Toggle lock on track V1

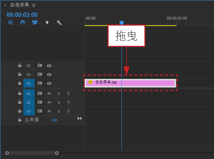click(x=20, y=83)
